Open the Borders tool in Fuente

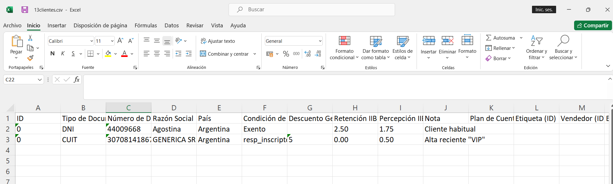pos(91,54)
